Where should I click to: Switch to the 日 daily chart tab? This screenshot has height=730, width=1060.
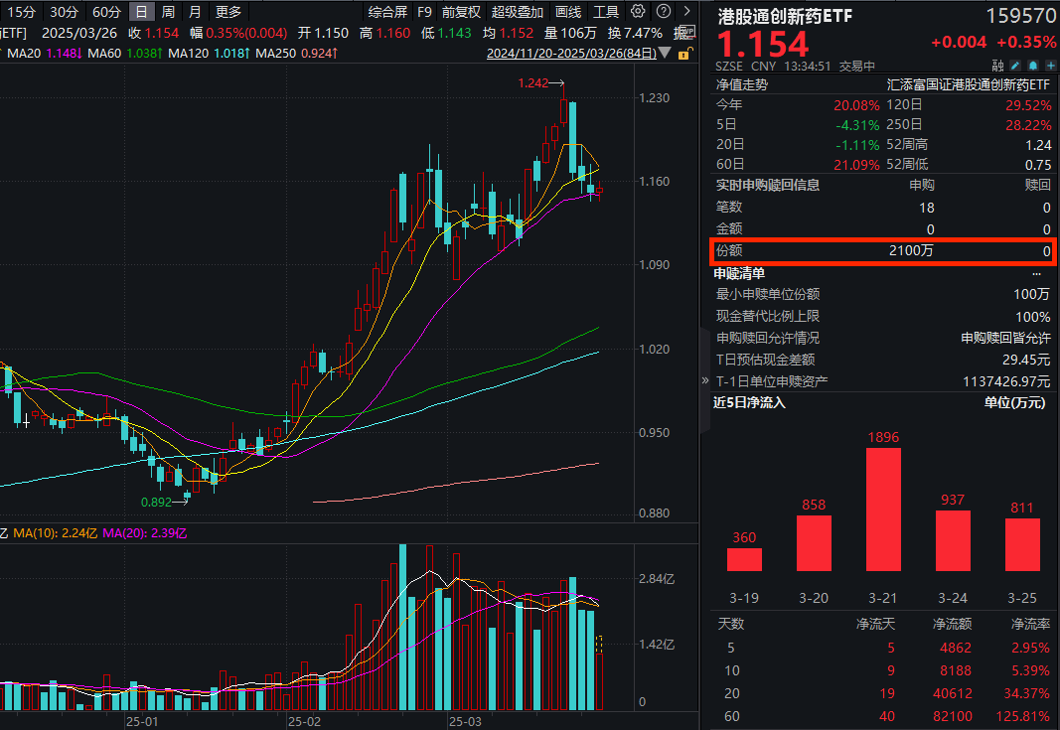[142, 13]
